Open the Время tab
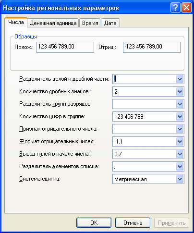This screenshot has height=233, width=194. [90, 23]
